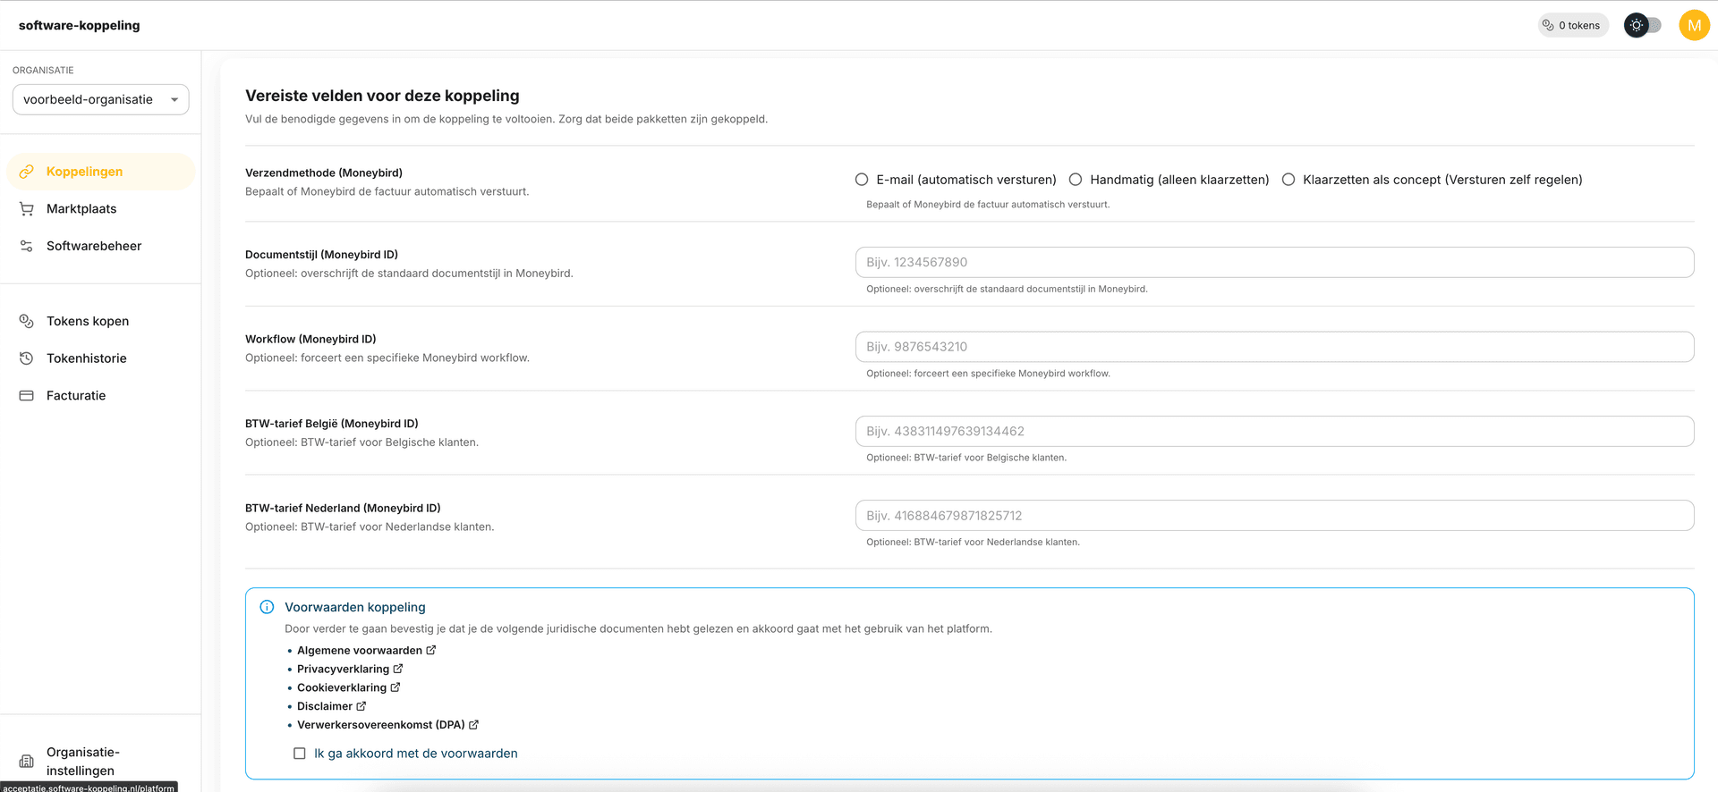Click the BTW-tarief Nederland input field
The width and height of the screenshot is (1718, 792).
coord(1274,516)
